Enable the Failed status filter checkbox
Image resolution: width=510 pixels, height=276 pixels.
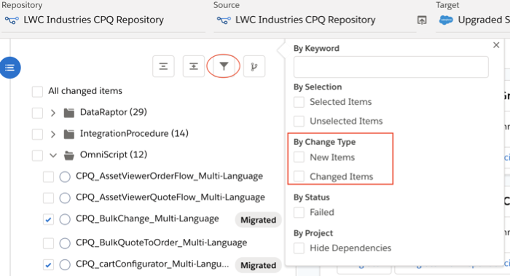click(299, 213)
